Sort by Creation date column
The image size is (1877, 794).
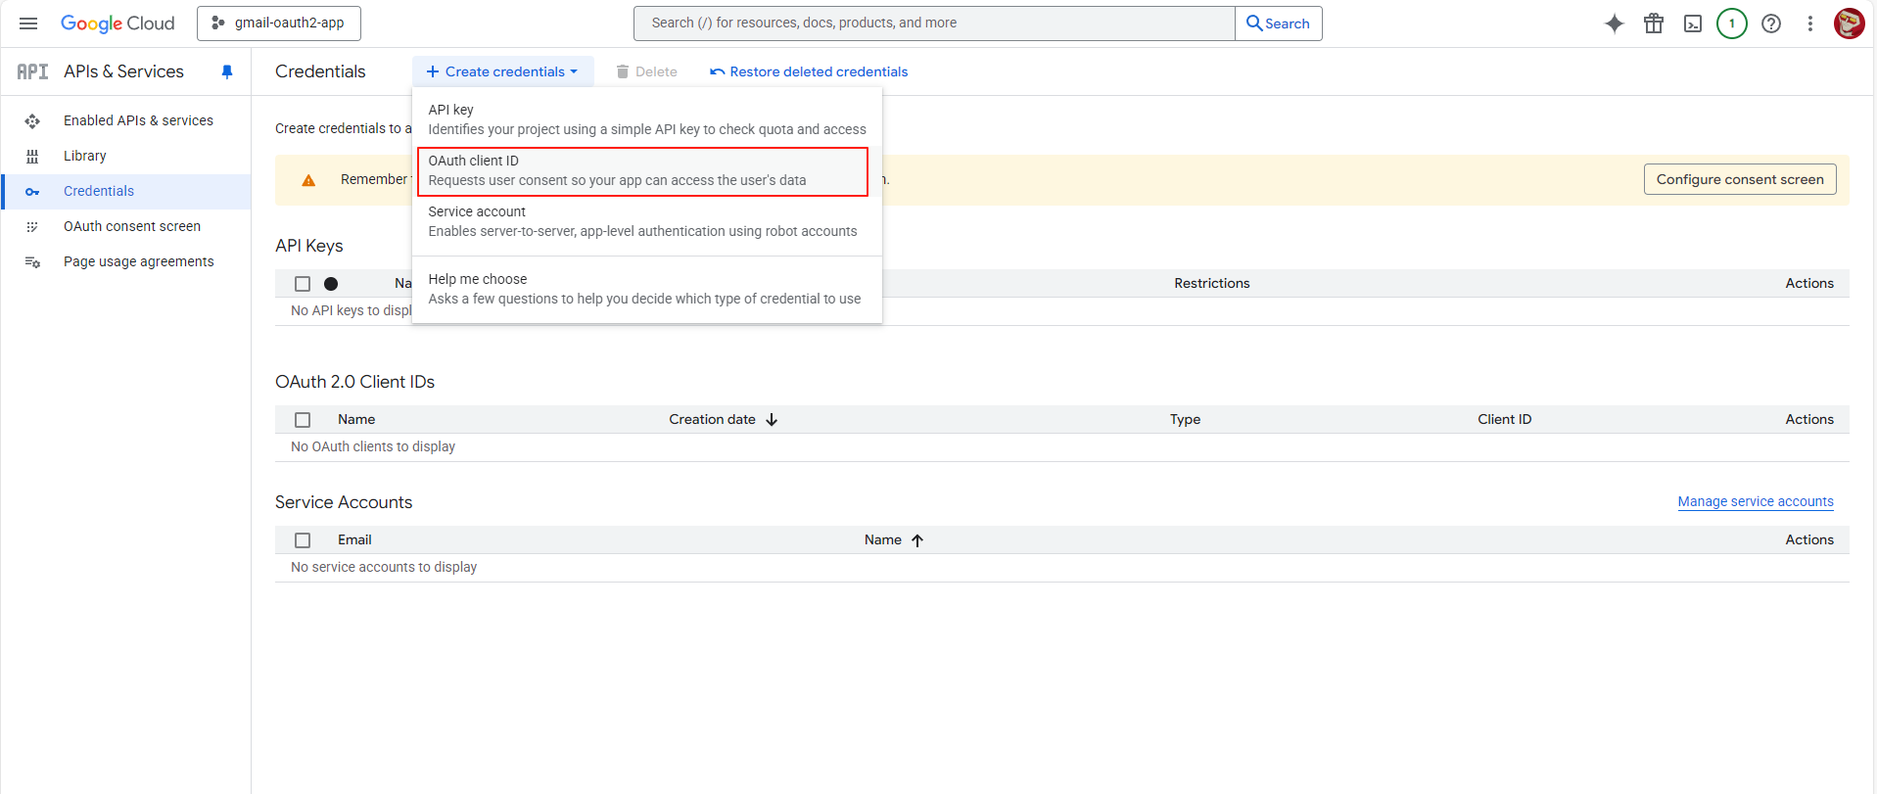tap(712, 419)
